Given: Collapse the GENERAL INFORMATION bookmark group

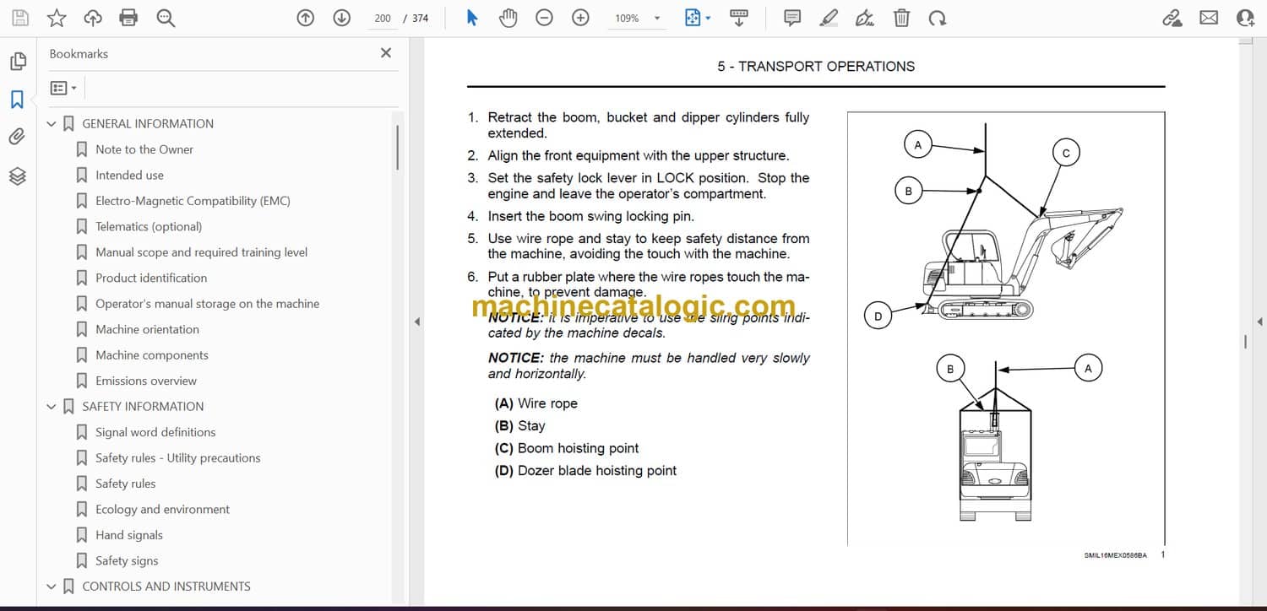Looking at the screenshot, I should (x=52, y=124).
